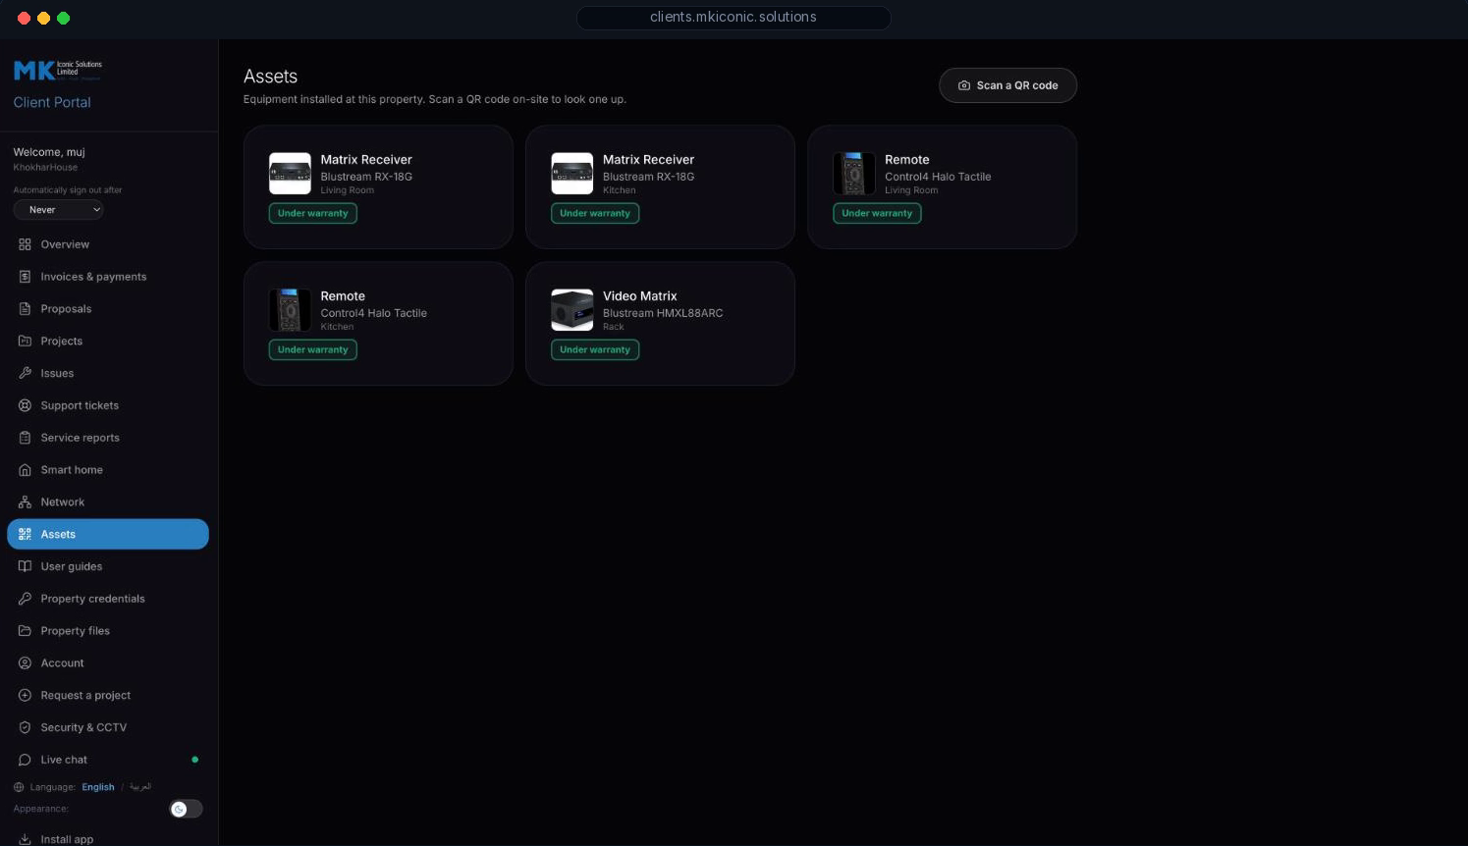The image size is (1468, 846).
Task: Select the Smart home menu item
Action: (108, 470)
